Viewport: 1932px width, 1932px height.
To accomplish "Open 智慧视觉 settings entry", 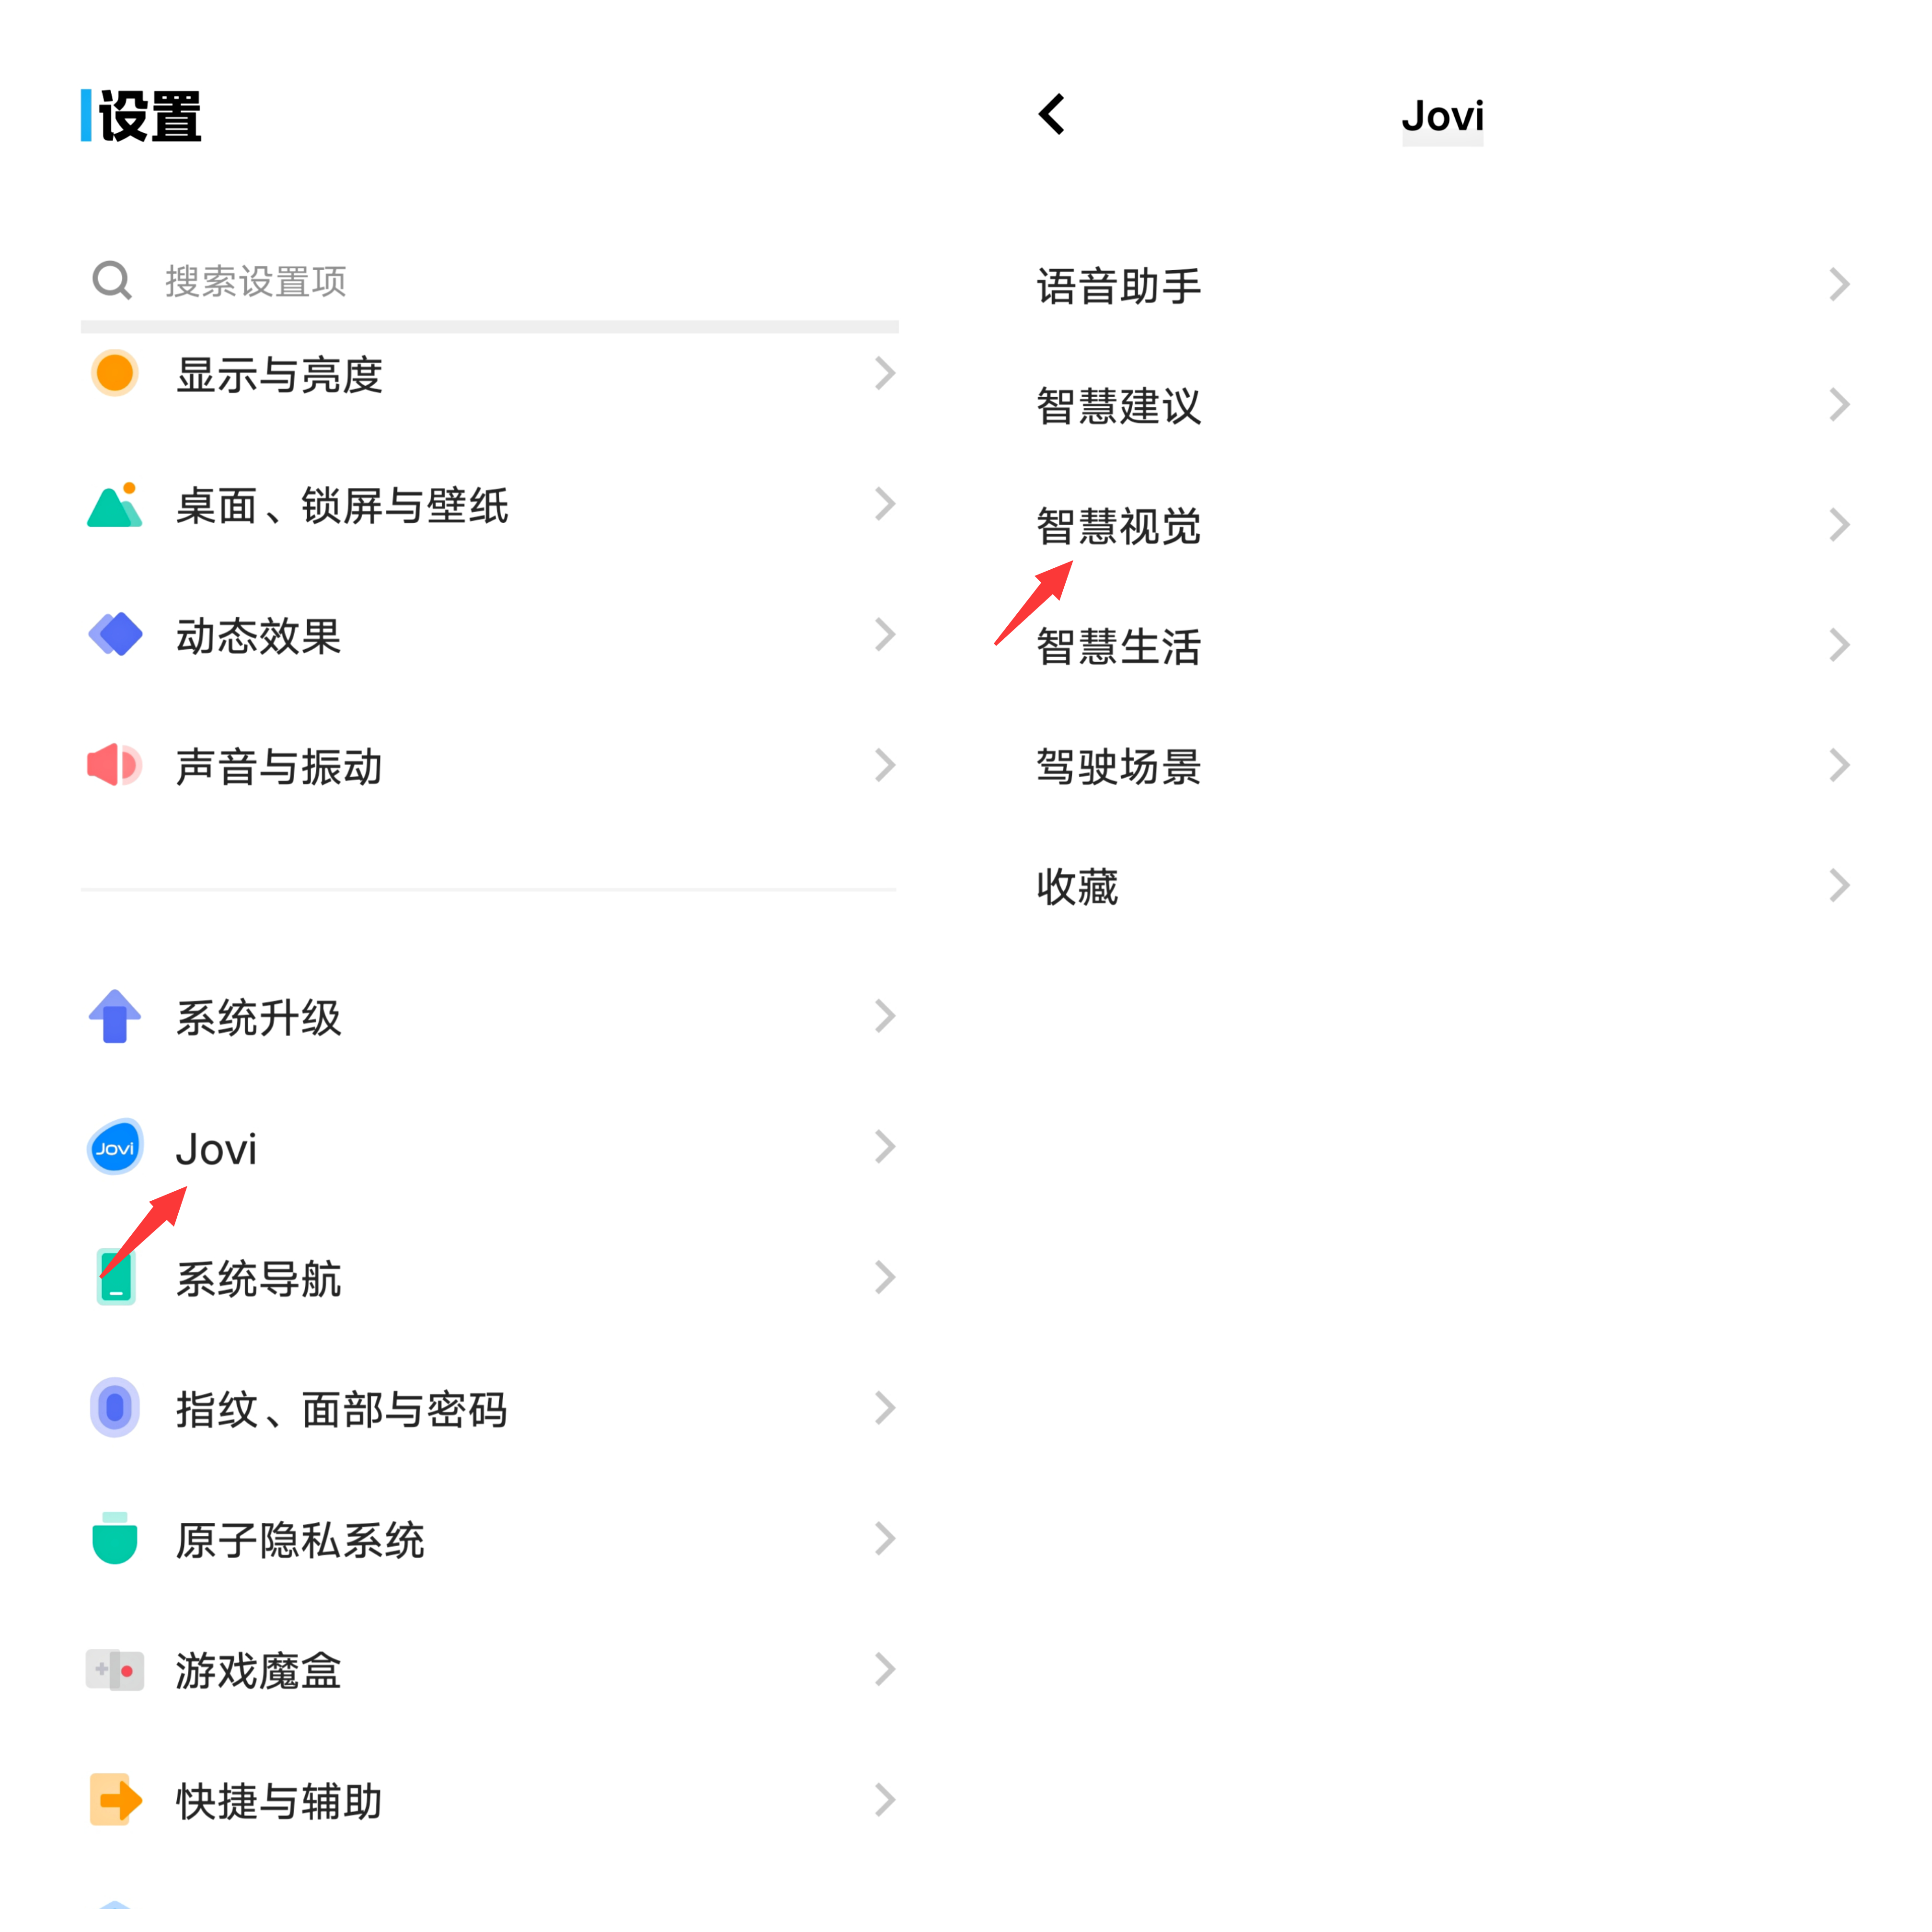I will coord(1442,526).
